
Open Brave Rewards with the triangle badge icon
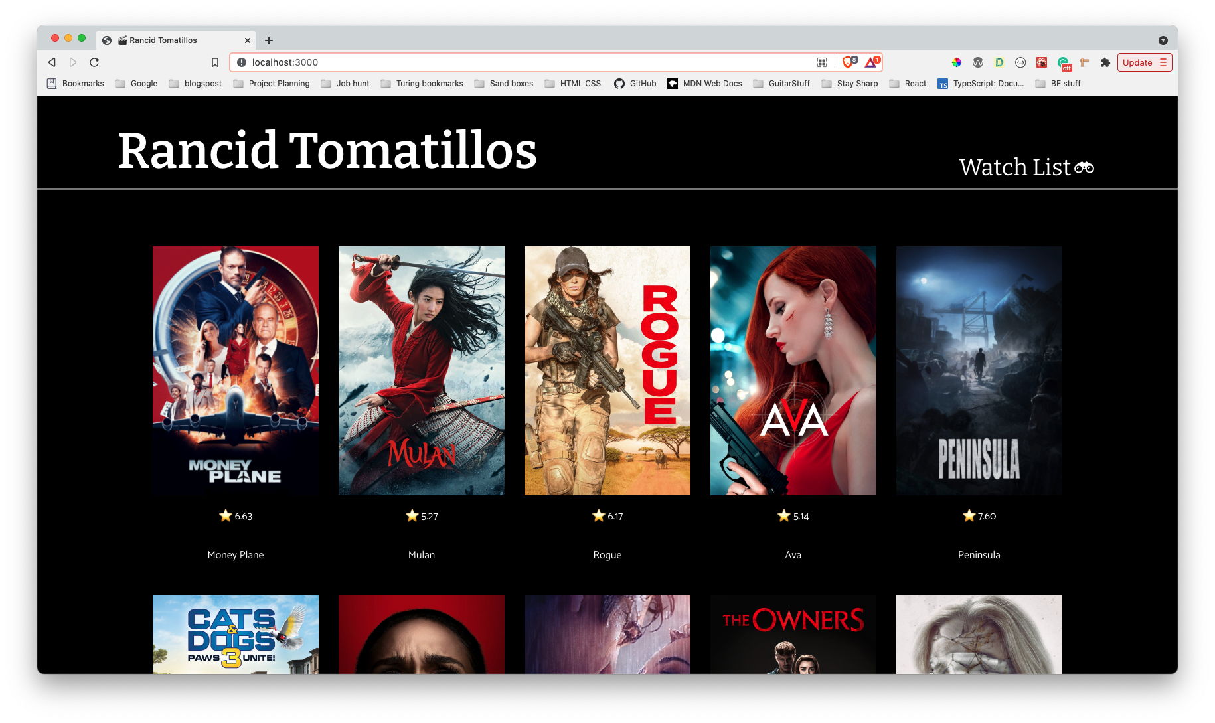click(870, 62)
